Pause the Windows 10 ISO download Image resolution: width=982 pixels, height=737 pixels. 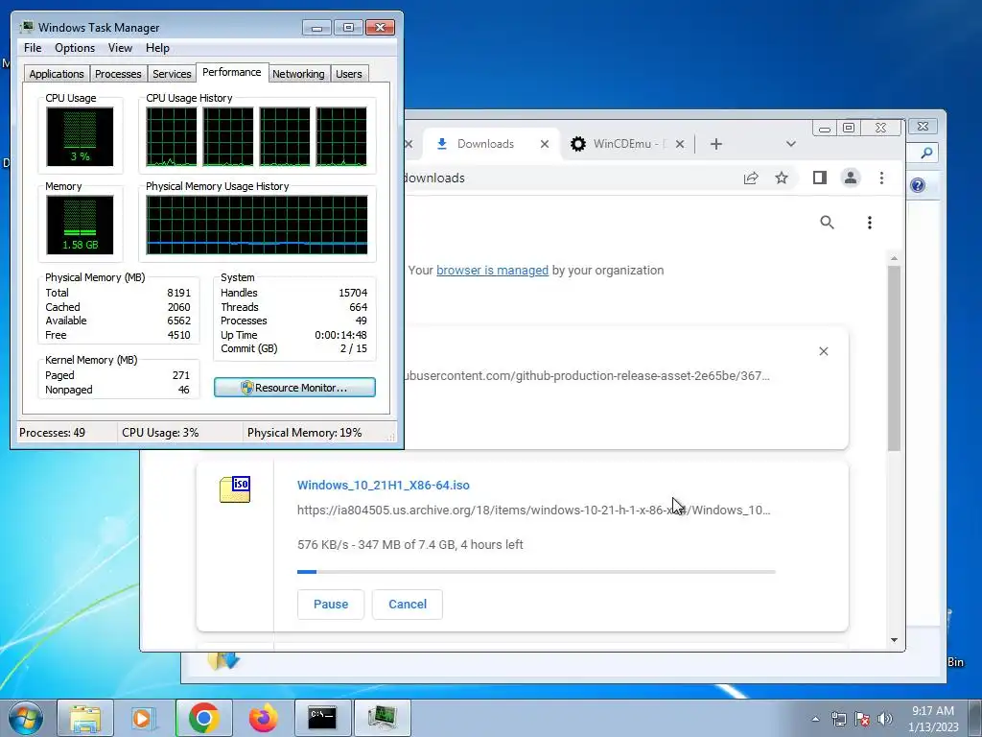[x=331, y=605]
